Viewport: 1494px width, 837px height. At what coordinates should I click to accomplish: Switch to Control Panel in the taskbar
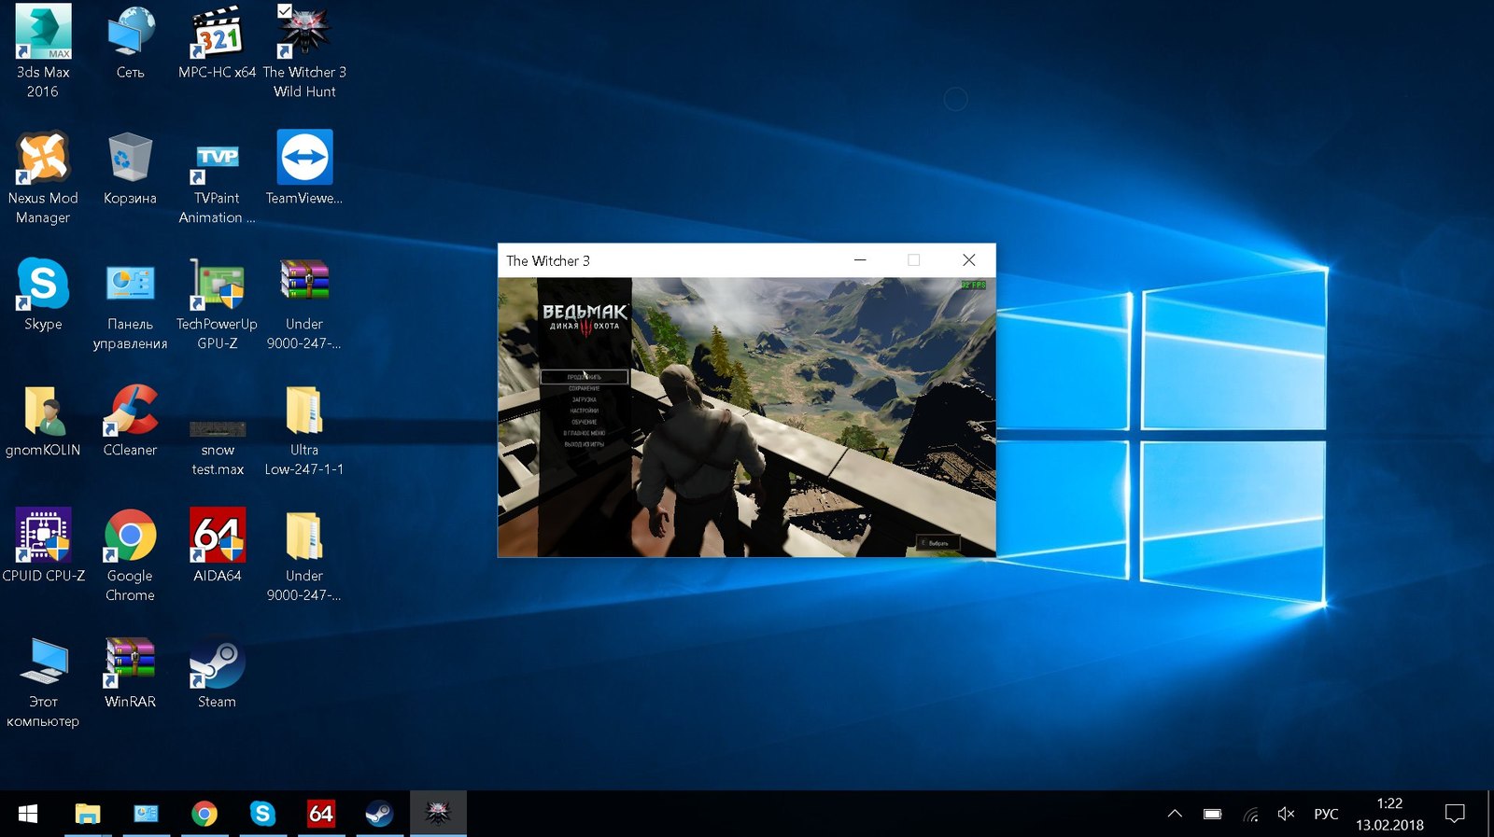coord(146,814)
